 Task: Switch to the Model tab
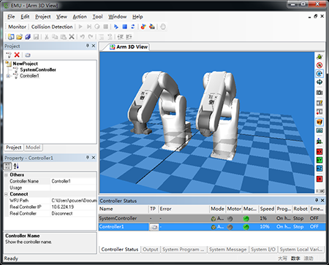click(33, 147)
